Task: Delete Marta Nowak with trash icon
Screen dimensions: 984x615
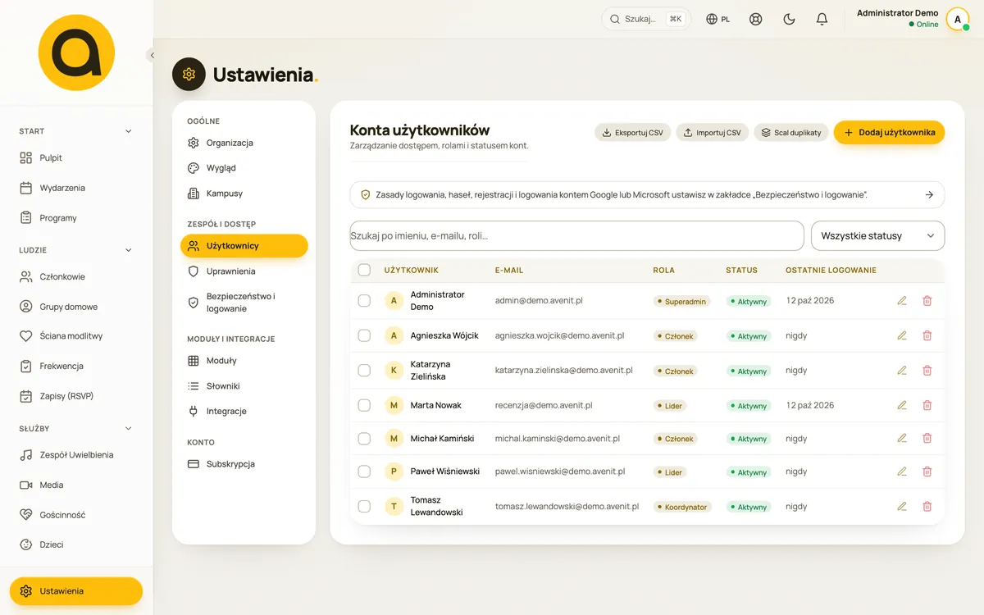Action: tap(927, 405)
